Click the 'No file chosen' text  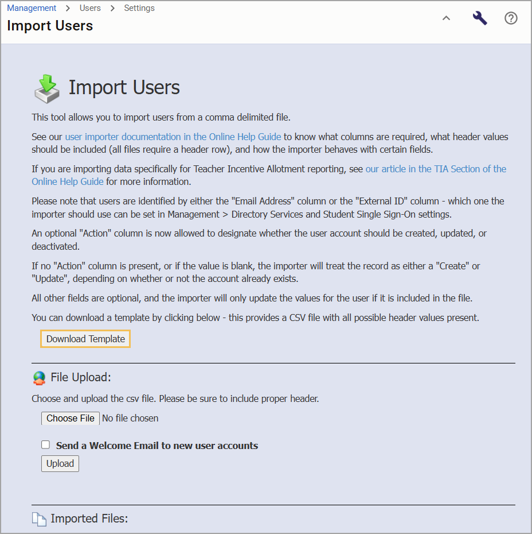(130, 418)
